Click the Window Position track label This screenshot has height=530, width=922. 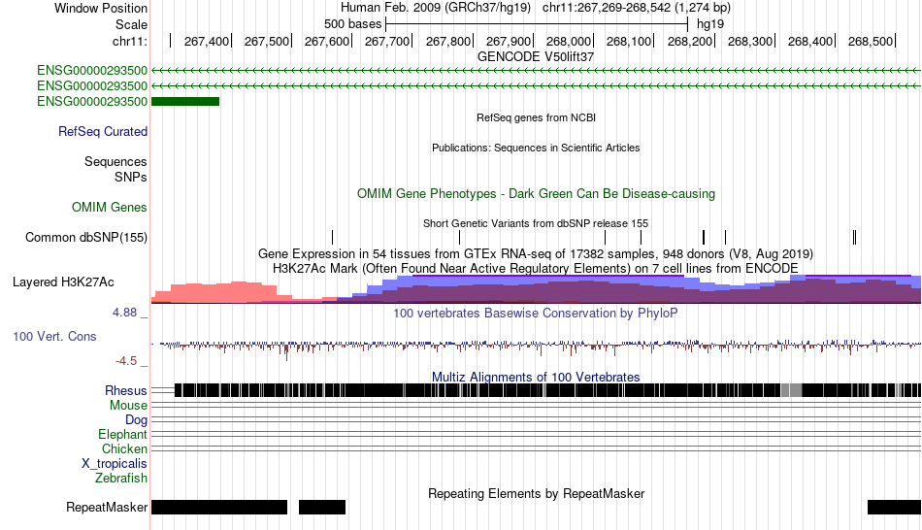[x=101, y=8]
